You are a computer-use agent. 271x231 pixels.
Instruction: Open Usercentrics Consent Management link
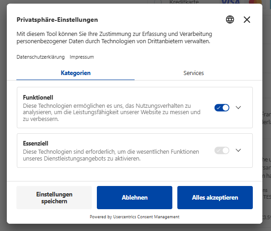click(146, 217)
